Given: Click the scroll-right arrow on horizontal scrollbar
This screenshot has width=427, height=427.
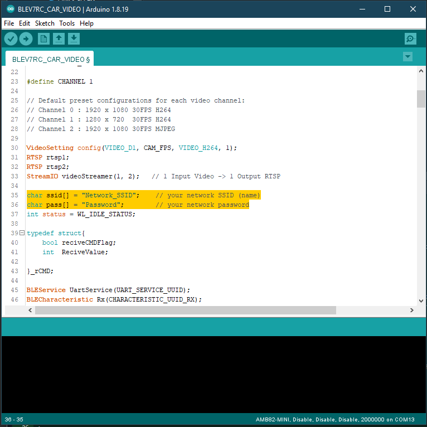Looking at the screenshot, I should pyautogui.click(x=412, y=310).
